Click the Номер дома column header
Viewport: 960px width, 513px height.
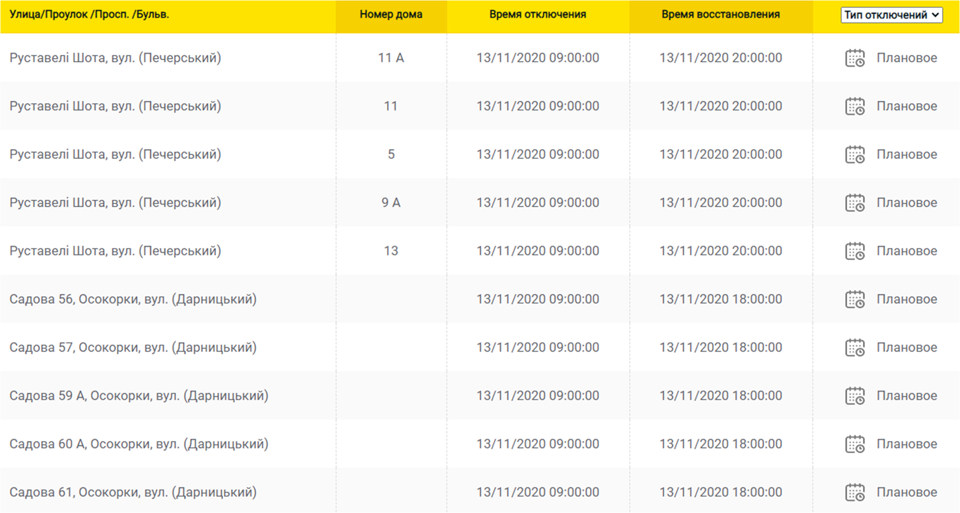pos(391,14)
